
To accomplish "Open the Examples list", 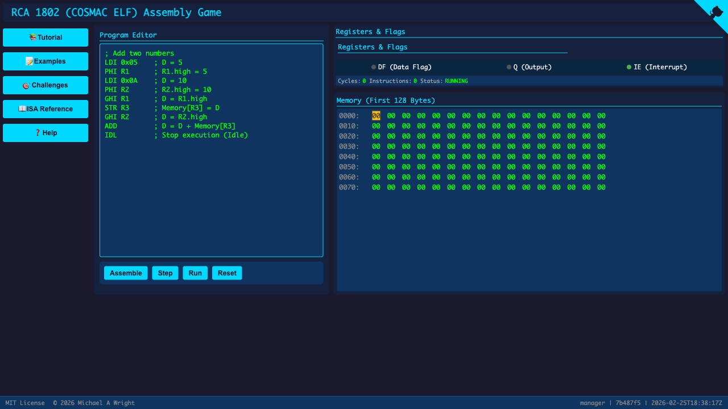I will (x=45, y=61).
